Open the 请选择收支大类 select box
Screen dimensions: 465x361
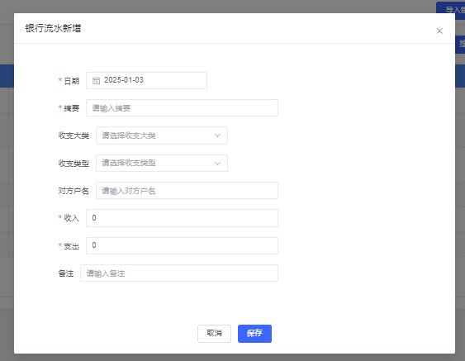[x=162, y=135]
